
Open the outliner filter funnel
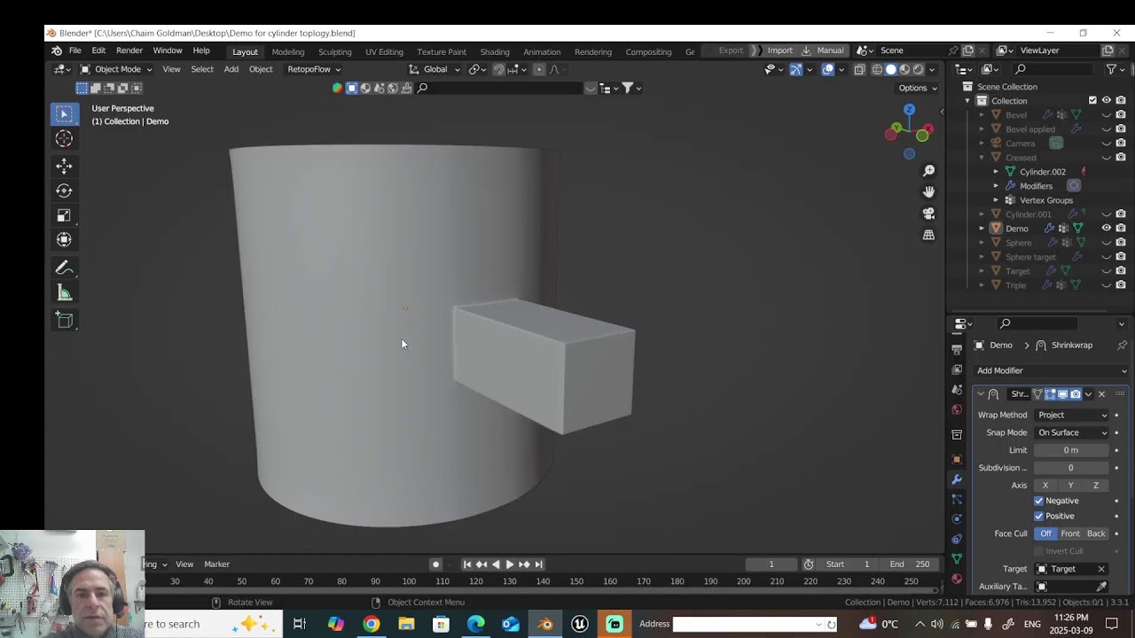1111,69
